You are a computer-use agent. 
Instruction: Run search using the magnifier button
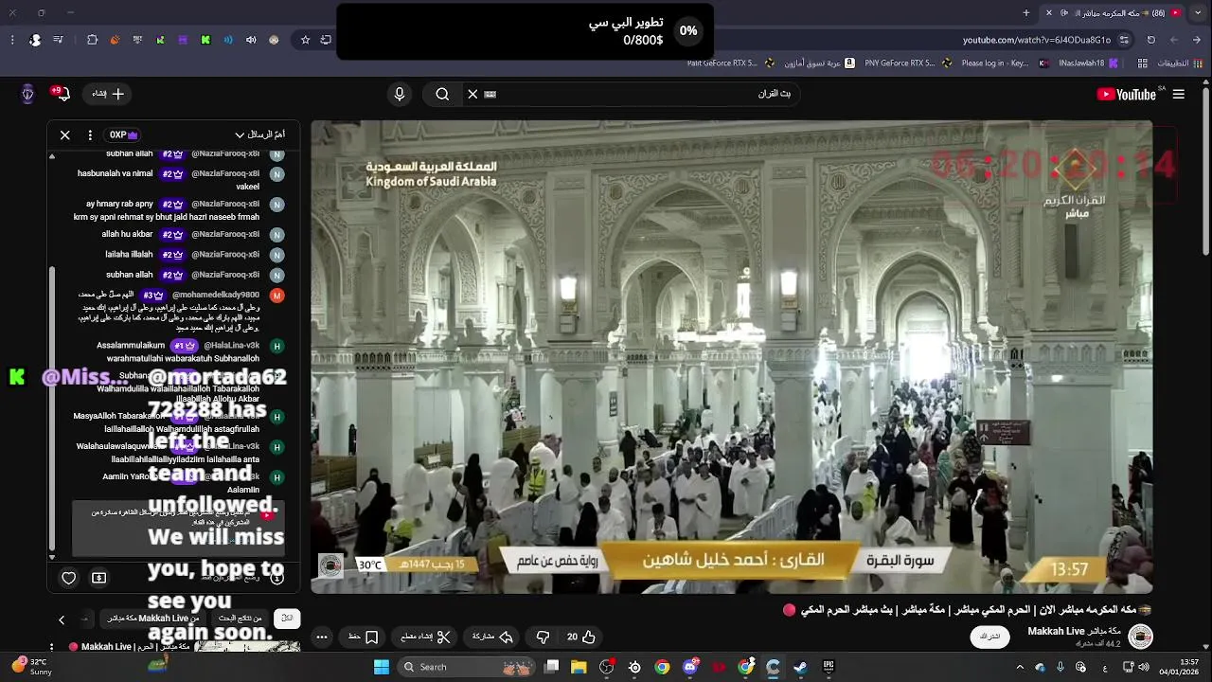click(x=442, y=94)
